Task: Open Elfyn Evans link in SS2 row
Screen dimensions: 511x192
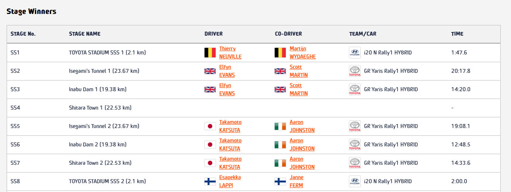Action: point(227,71)
